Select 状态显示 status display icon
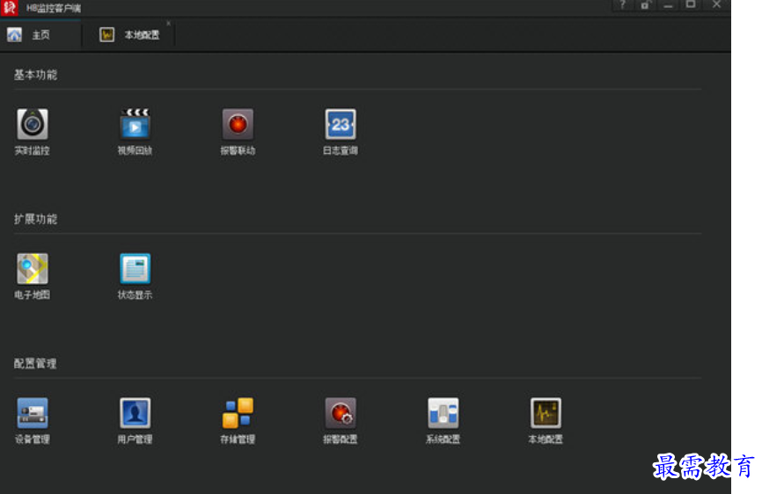762x494 pixels. point(136,269)
